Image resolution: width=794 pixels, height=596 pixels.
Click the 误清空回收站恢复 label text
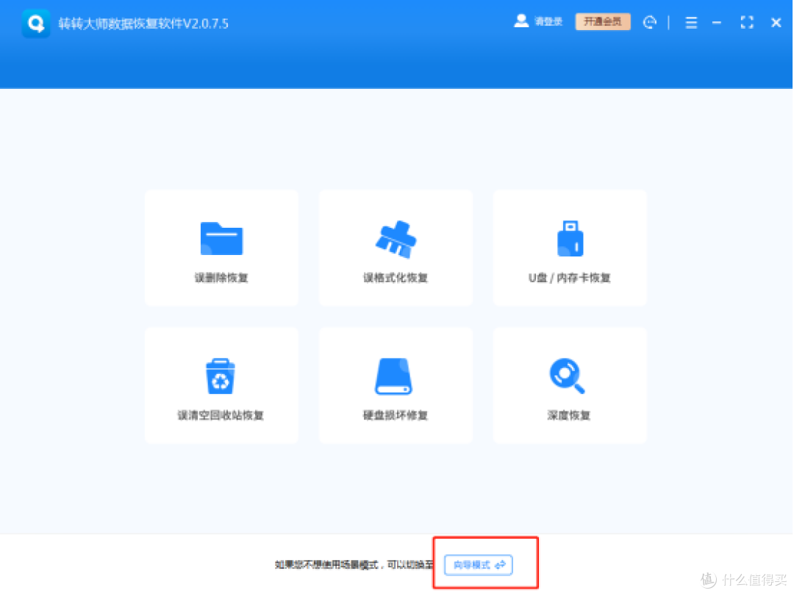click(221, 415)
